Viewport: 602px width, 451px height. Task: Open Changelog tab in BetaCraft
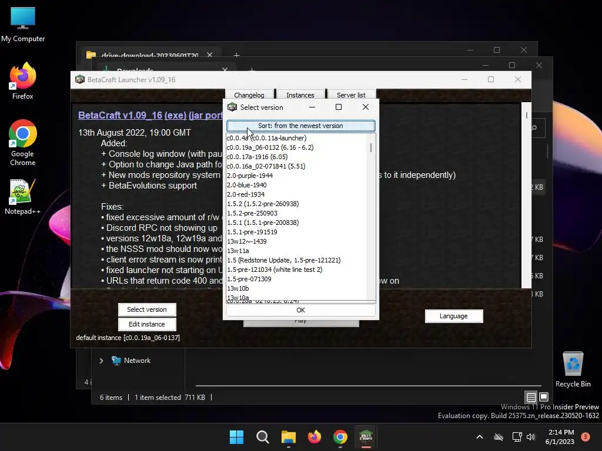point(249,95)
